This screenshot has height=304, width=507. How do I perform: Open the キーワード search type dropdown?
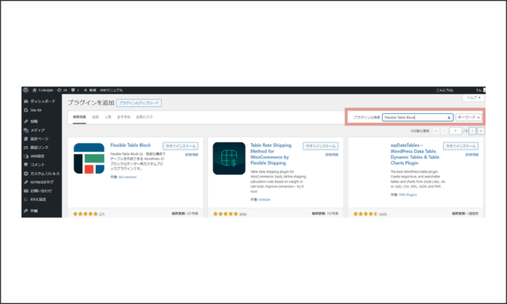coord(469,117)
